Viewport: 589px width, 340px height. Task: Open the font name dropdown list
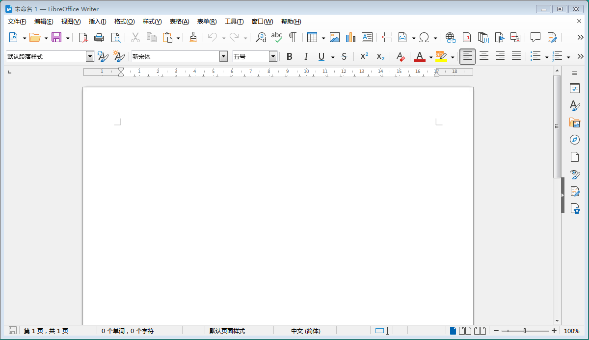pos(224,57)
